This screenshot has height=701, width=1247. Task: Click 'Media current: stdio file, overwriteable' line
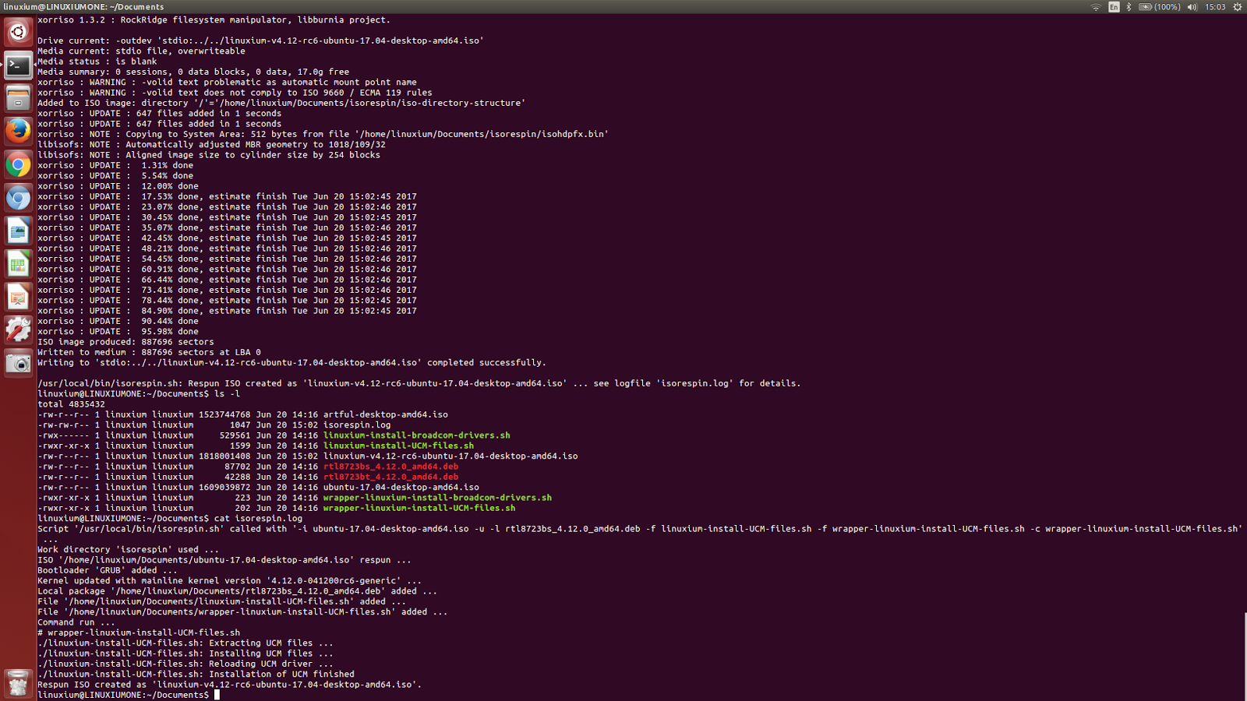[x=141, y=51]
